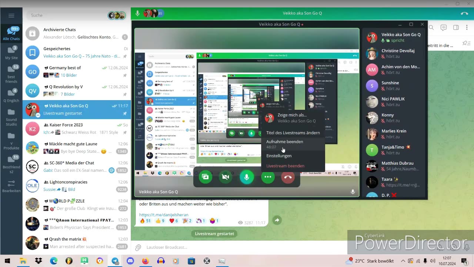Select the Sound Studio folder
This screenshot has width=474, height=267.
(11, 116)
